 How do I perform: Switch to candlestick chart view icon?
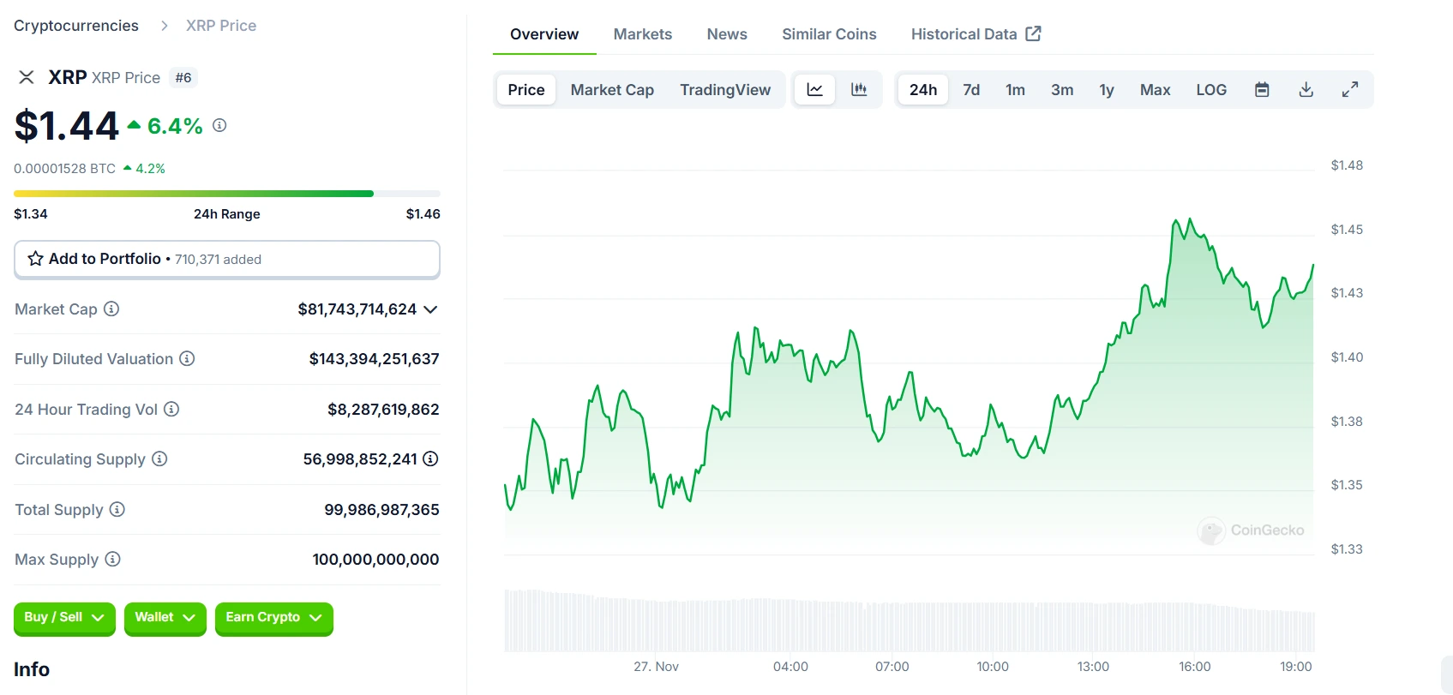point(859,89)
